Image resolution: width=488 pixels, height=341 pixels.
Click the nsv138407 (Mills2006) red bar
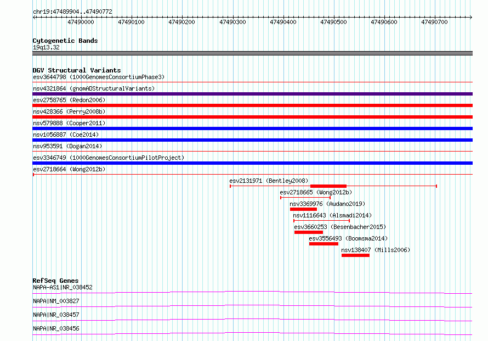(355, 255)
